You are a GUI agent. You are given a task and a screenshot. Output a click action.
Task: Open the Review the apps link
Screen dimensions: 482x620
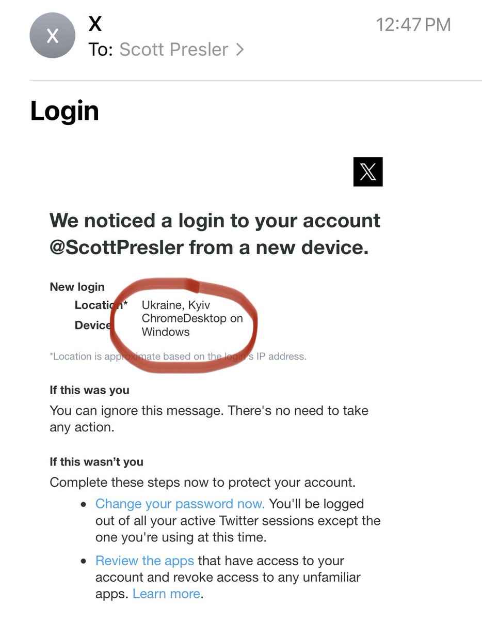tap(144, 561)
